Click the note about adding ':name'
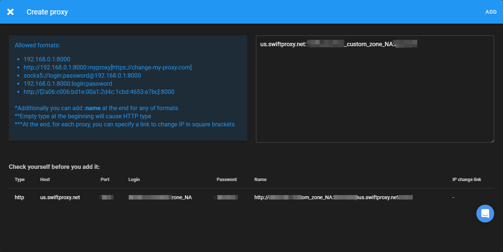This screenshot has height=252, width=503. [x=96, y=108]
